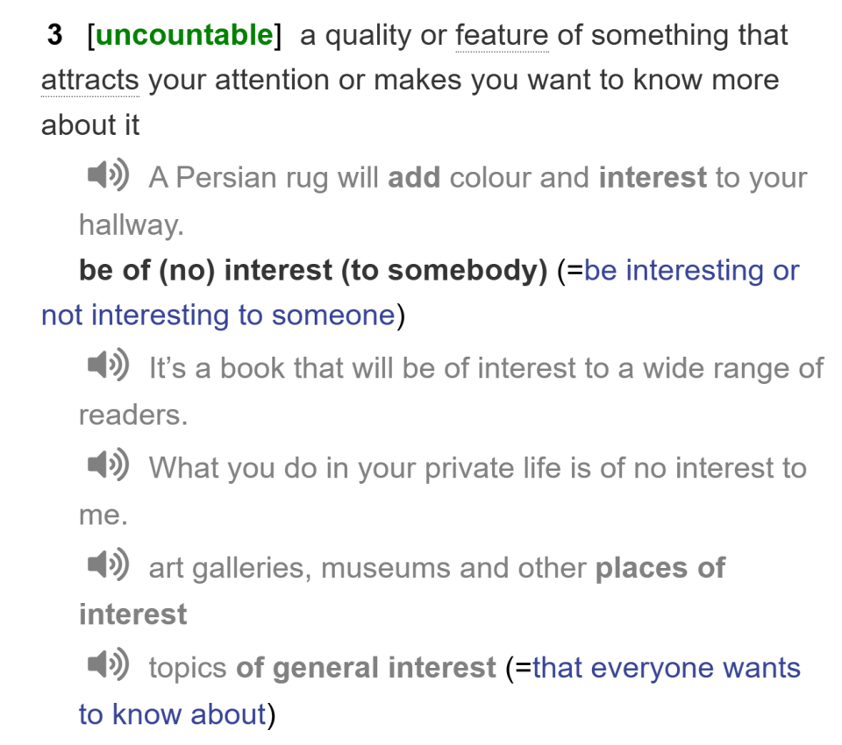Click the collocation 'be of (no) interest (to somebody)'
This screenshot has width=842, height=745.
313,271
